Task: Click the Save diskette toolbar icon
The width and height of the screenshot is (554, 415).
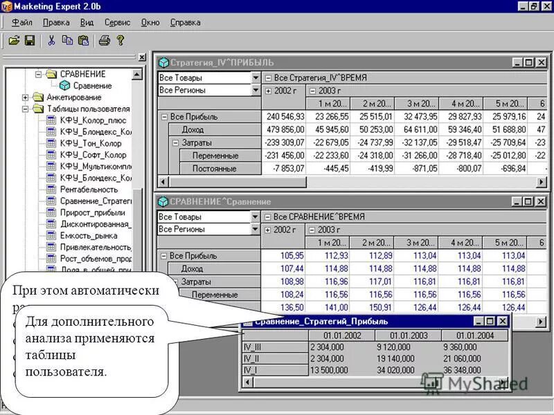Action: pyautogui.click(x=30, y=41)
